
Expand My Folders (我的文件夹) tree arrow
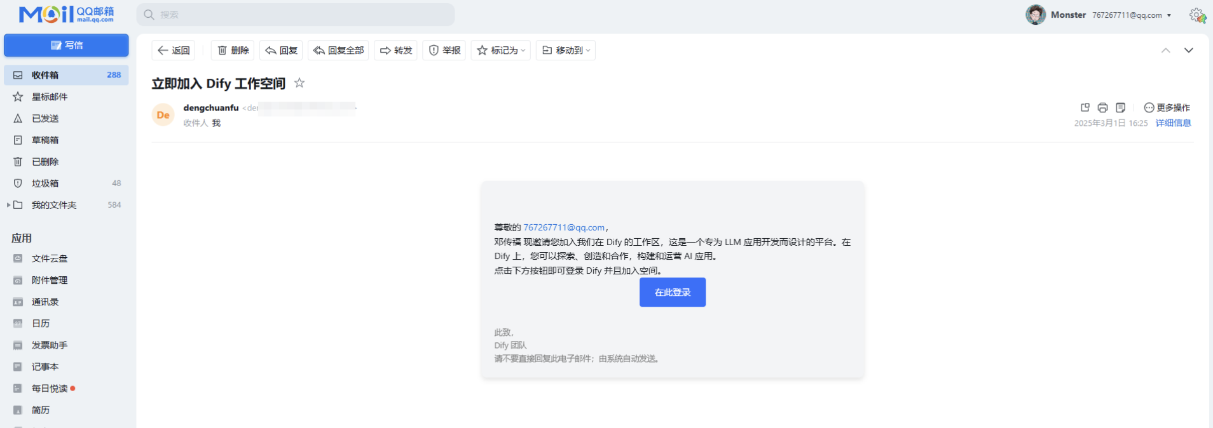(8, 205)
